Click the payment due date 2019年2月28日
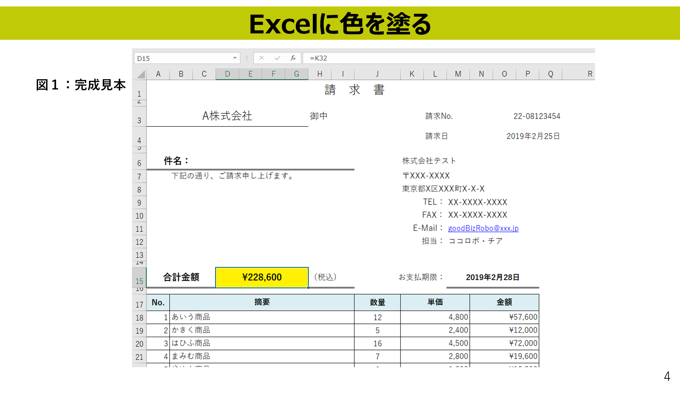 tap(493, 277)
